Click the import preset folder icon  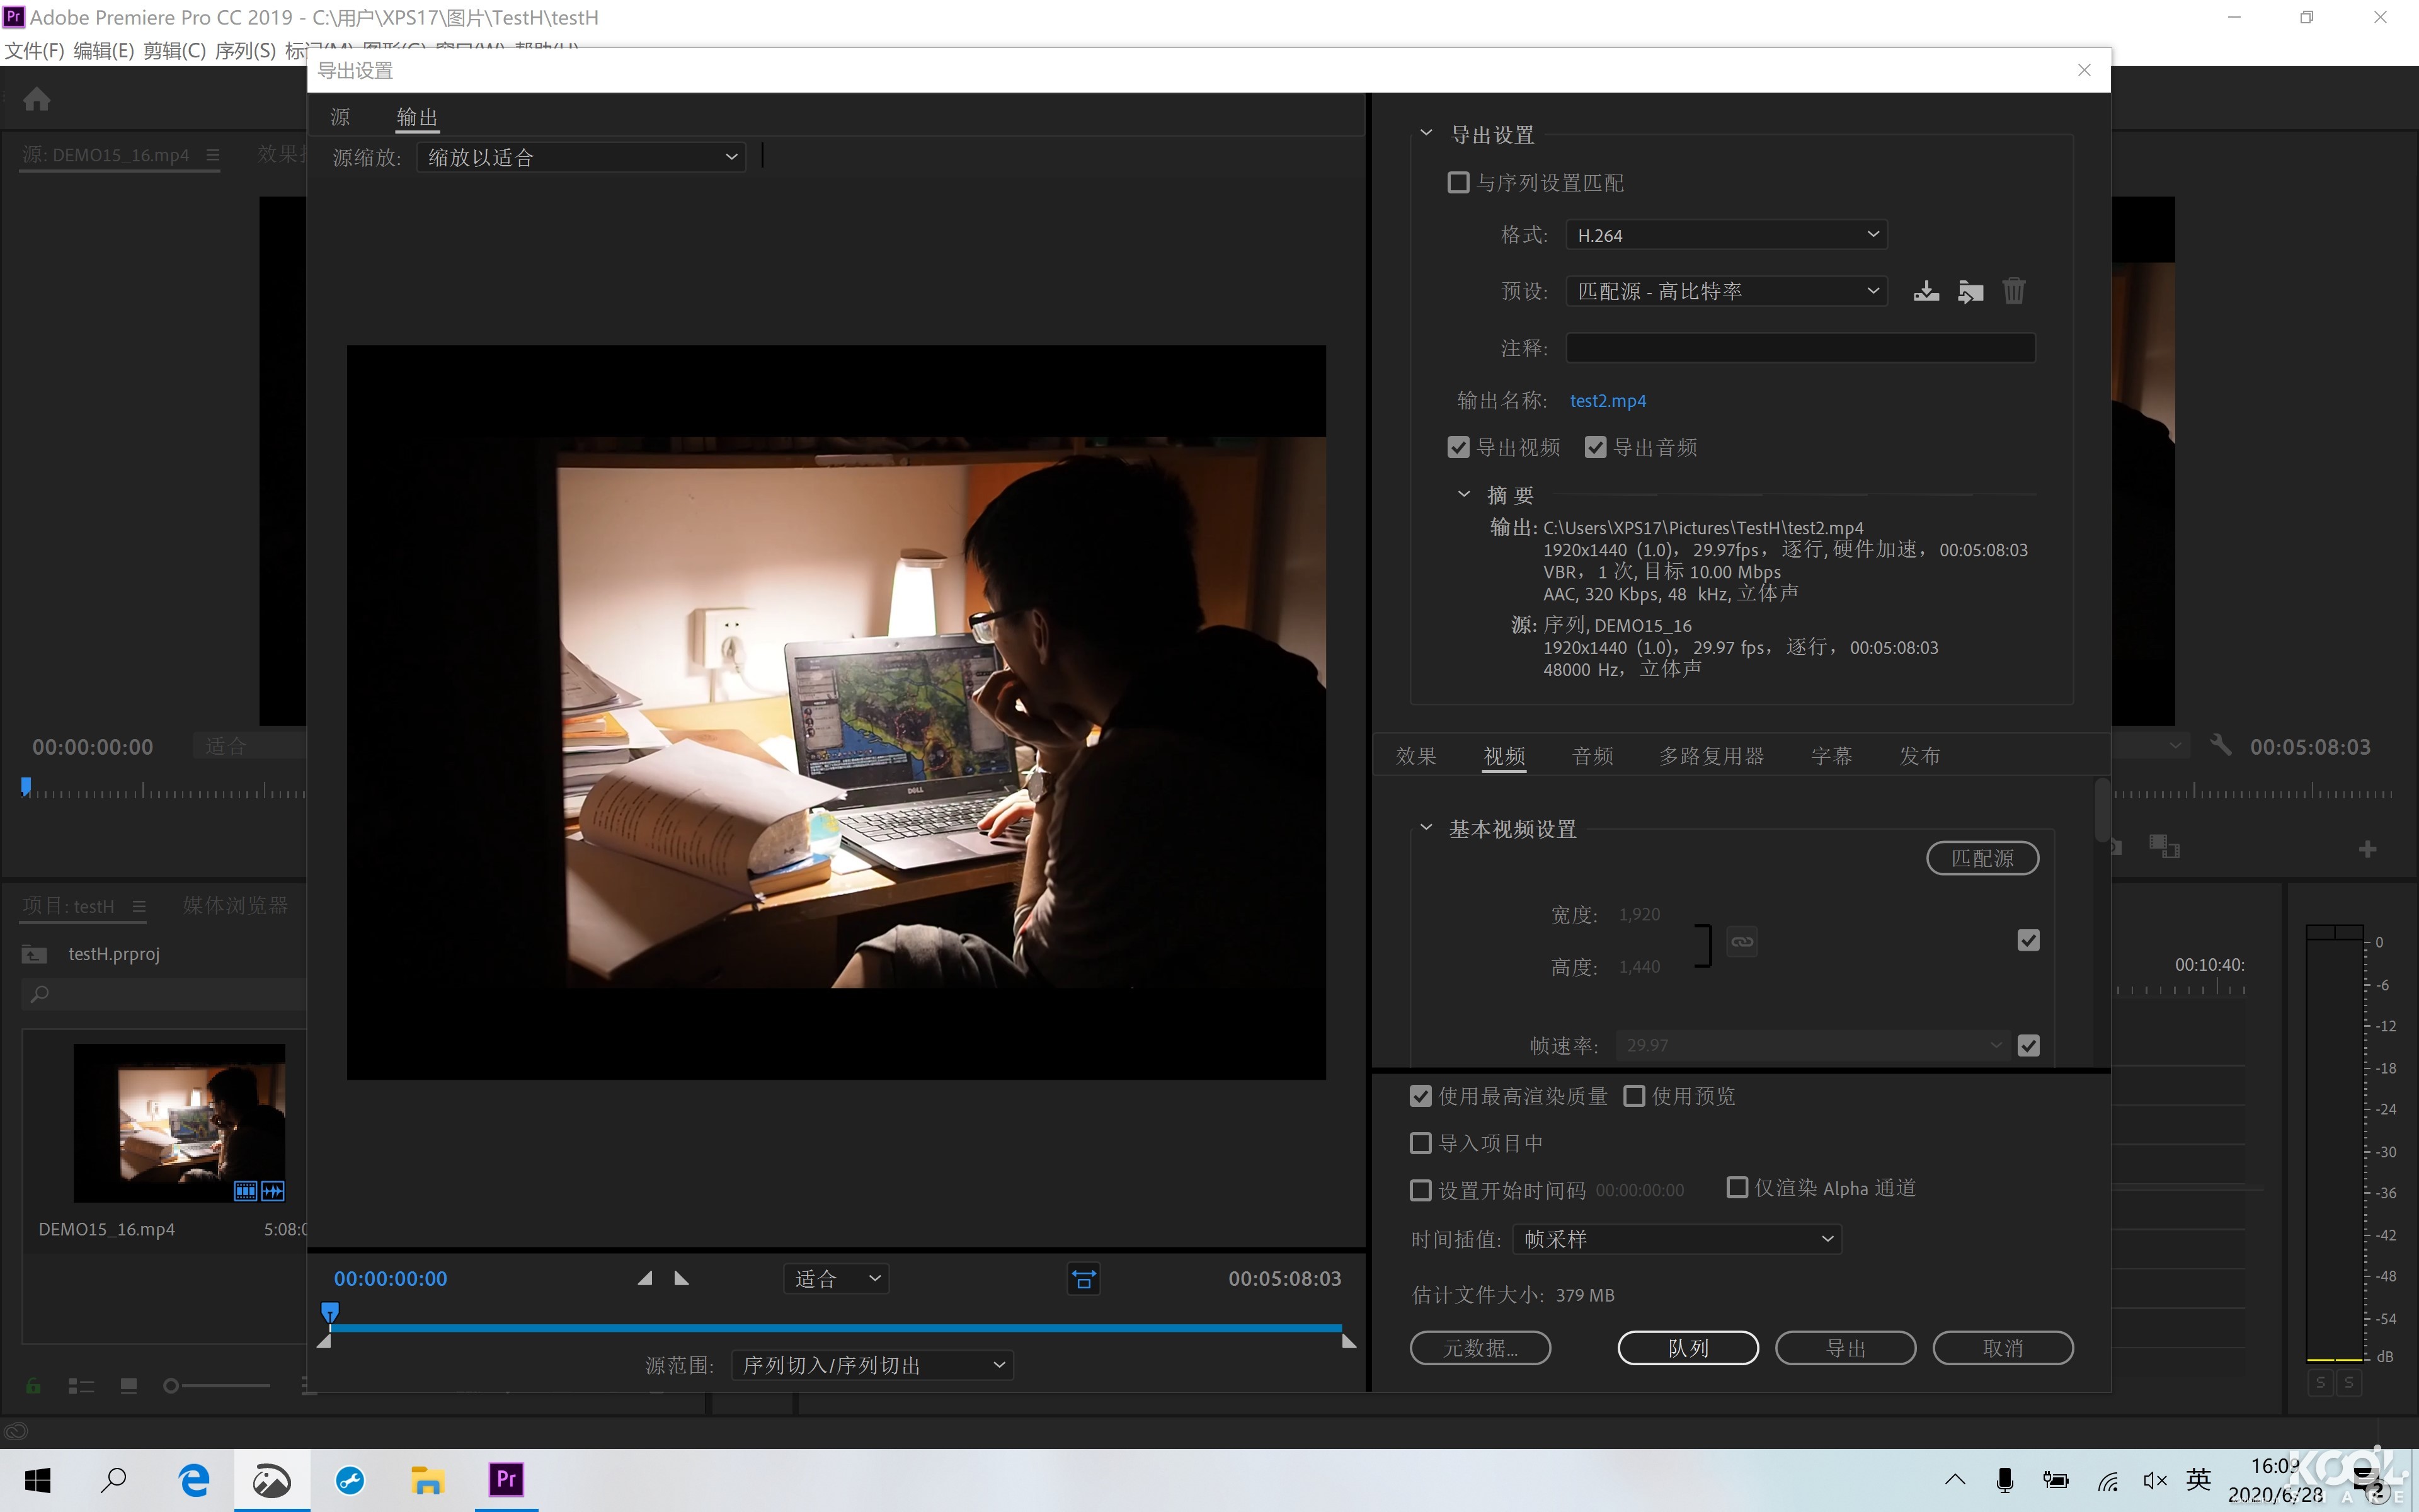tap(1969, 290)
